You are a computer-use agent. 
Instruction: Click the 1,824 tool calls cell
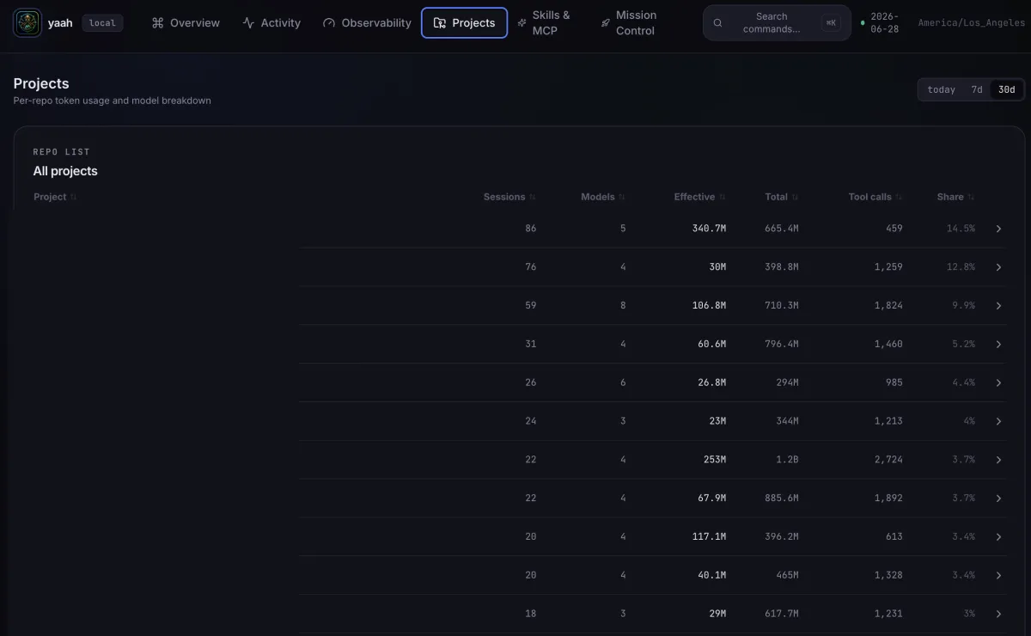coord(888,306)
